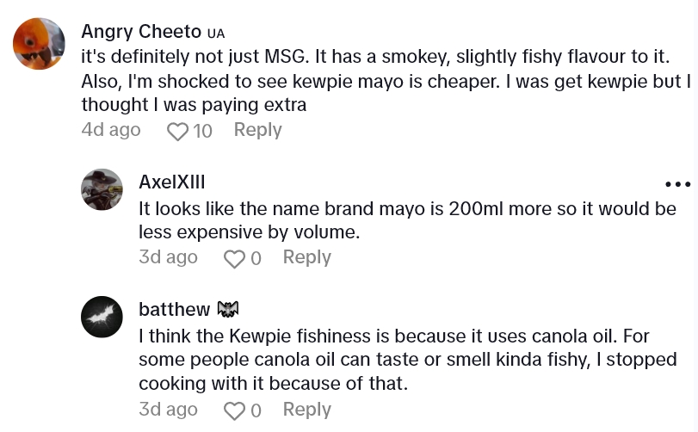Reply to Angry Cheeto's comment

257,130
